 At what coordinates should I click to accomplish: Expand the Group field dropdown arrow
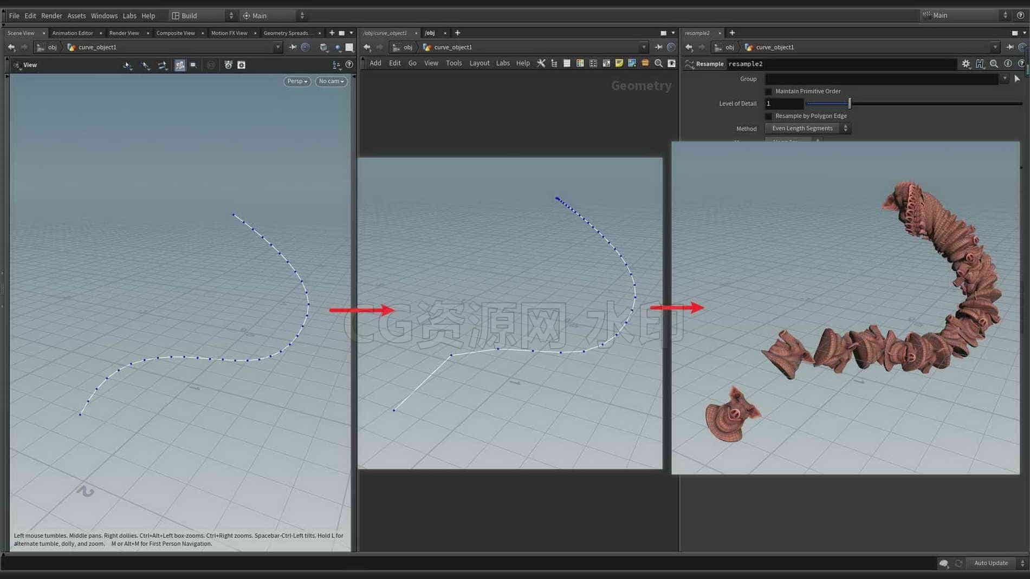[1005, 79]
